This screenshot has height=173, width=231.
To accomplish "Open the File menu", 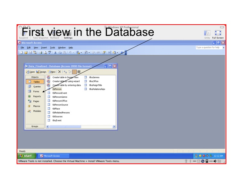I will point(22,48).
